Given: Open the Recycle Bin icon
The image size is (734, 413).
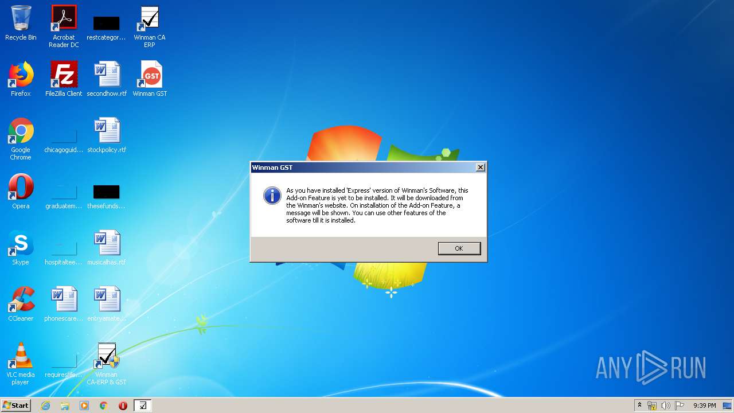Looking at the screenshot, I should click(21, 23).
